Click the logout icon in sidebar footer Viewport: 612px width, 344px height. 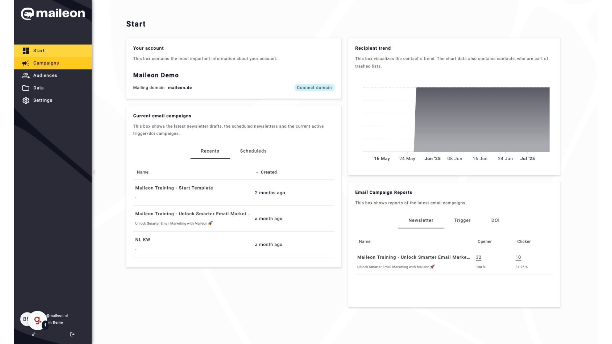72,334
